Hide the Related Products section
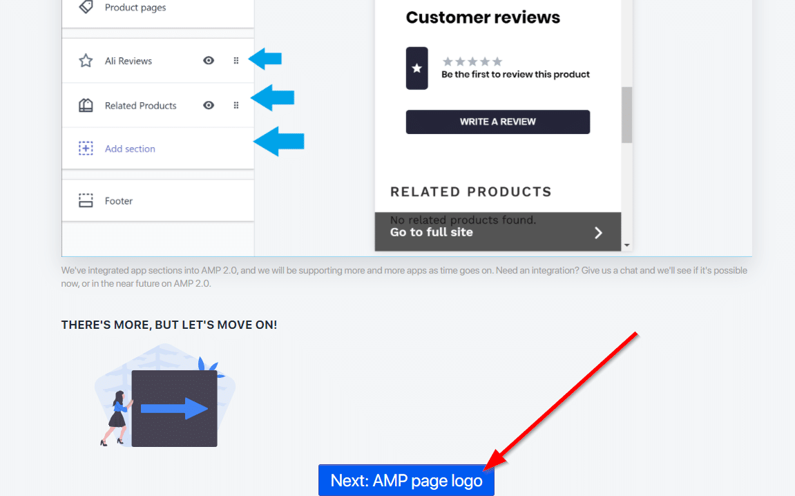Viewport: 795px width, 496px height. (x=209, y=106)
